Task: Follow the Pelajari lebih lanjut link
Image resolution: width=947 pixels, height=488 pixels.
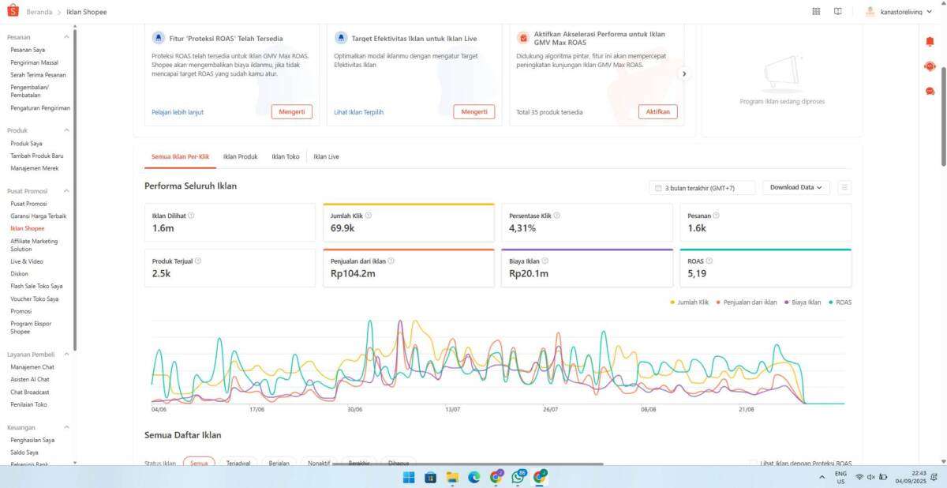Action: click(178, 112)
